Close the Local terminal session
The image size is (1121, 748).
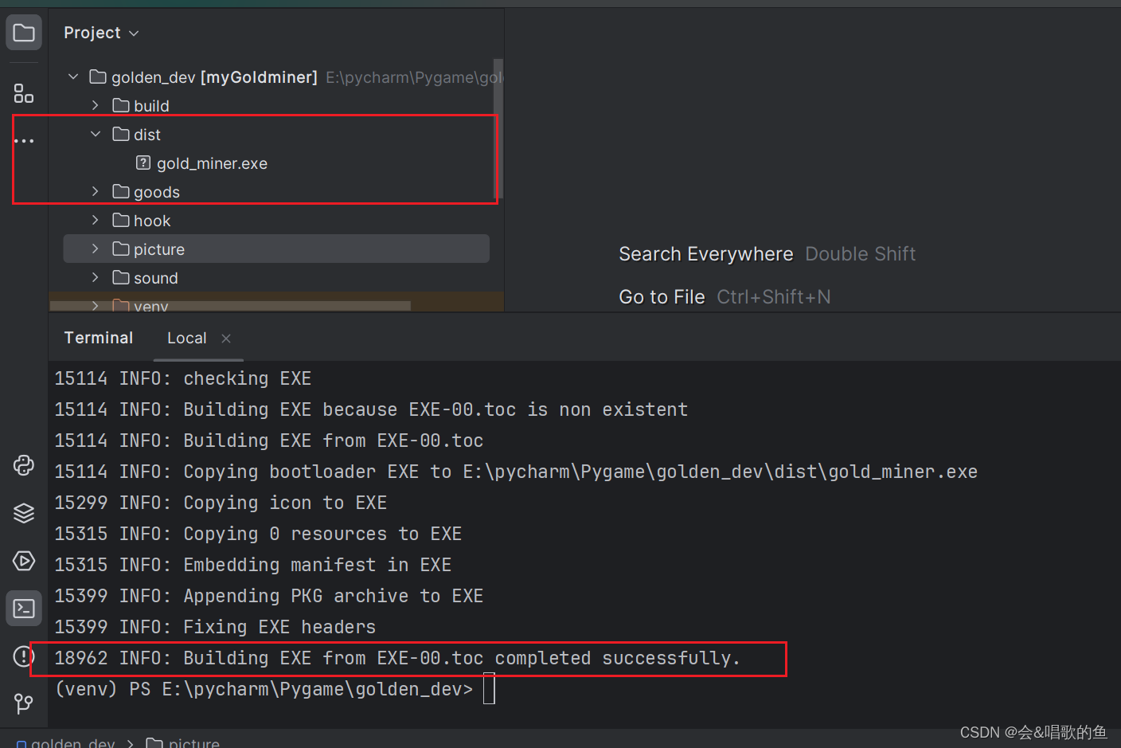(x=225, y=338)
